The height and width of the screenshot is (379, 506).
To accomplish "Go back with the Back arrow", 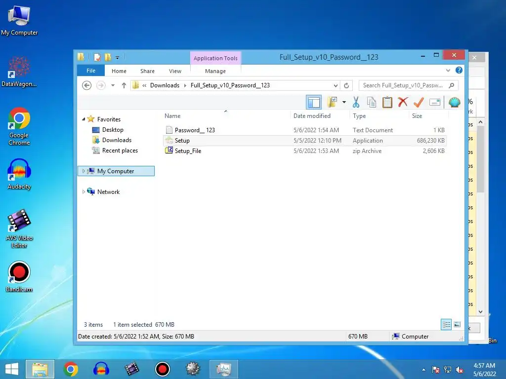I will [86, 85].
